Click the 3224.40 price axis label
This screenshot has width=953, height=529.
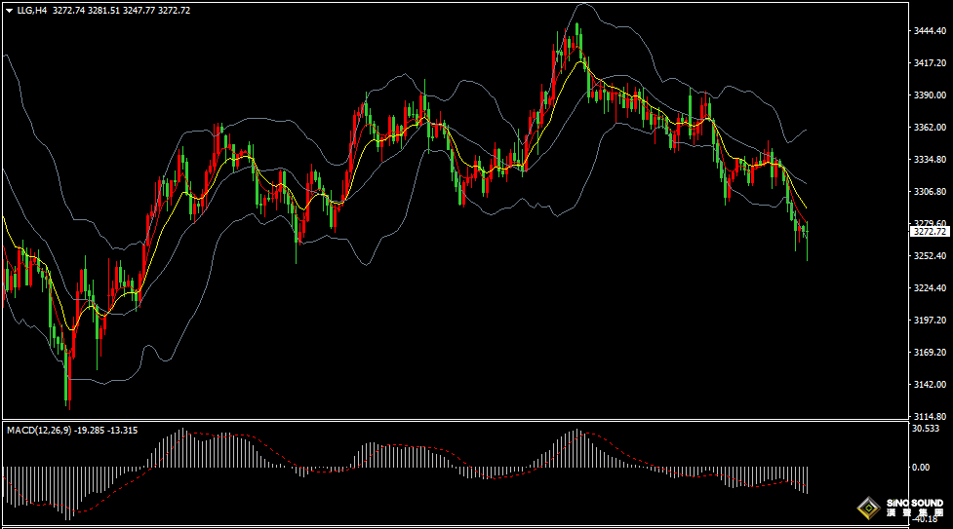point(930,288)
